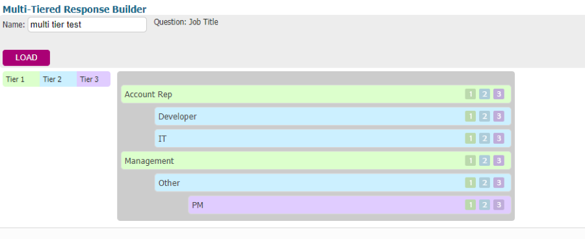The height and width of the screenshot is (239, 585).
Task: Select the Management tier item
Action: (x=316, y=161)
